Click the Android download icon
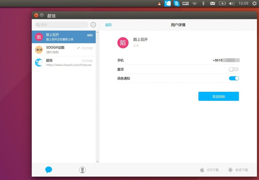Screen dimensions: 259x180 [x=230, y=170]
